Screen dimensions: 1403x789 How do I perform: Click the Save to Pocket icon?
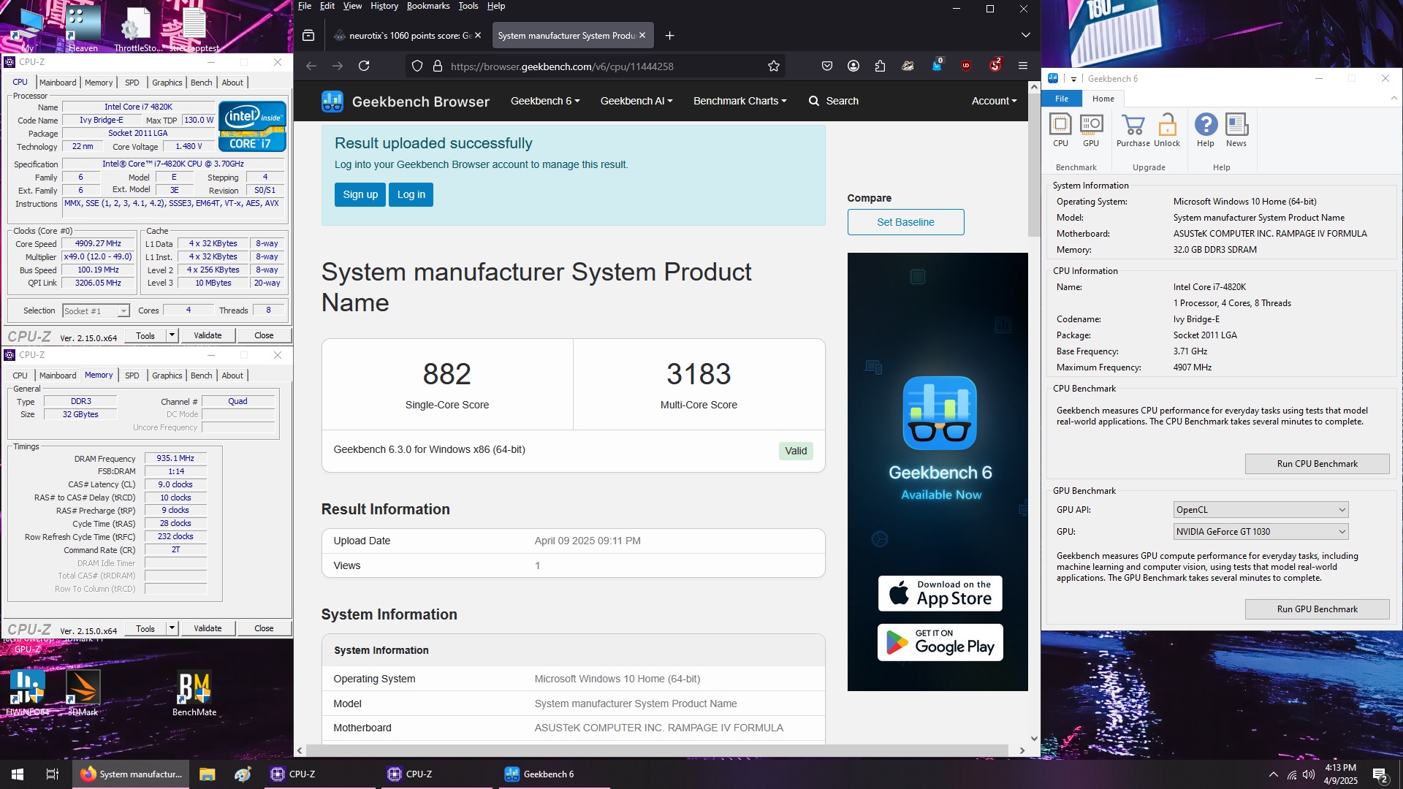(x=827, y=66)
